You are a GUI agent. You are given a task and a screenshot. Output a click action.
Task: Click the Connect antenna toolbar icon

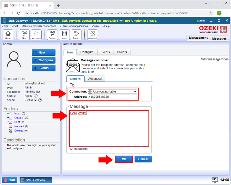pos(53,35)
